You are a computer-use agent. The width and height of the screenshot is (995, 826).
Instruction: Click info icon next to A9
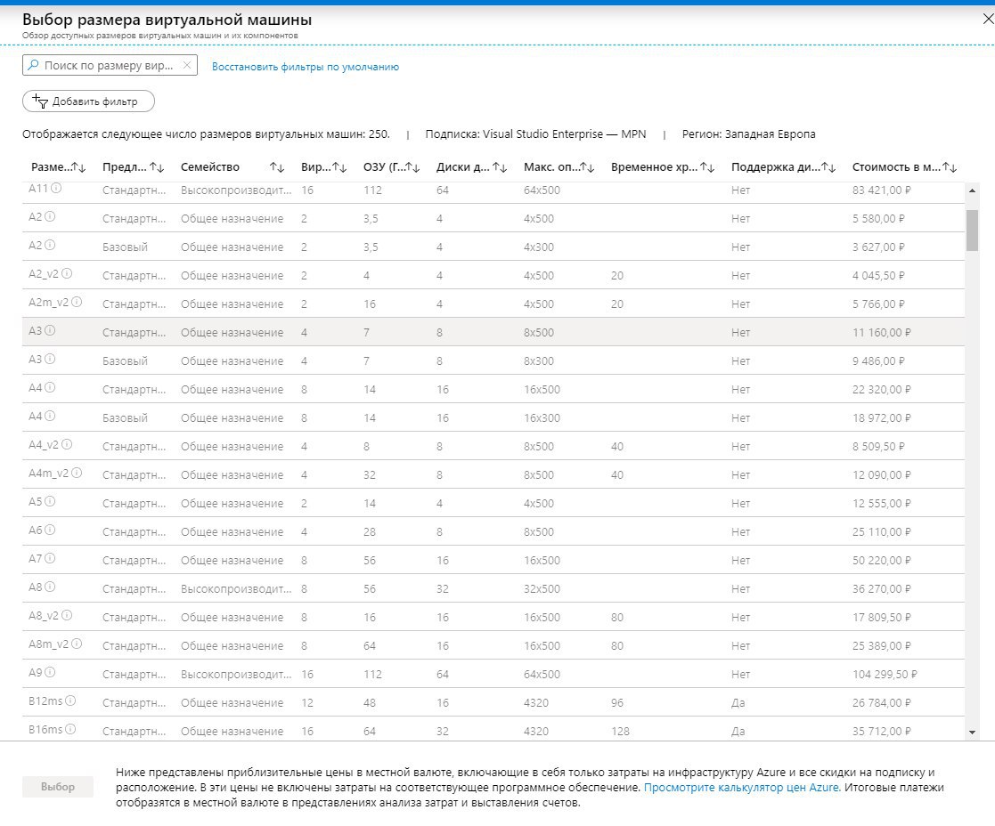pyautogui.click(x=50, y=673)
